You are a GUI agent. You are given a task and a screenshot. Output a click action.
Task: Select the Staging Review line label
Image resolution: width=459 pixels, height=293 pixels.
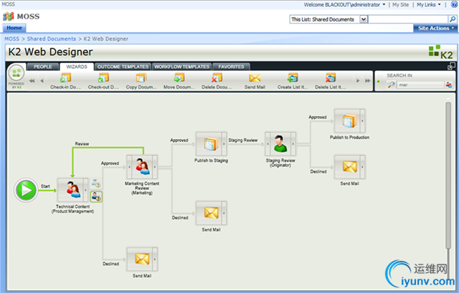coord(243,140)
